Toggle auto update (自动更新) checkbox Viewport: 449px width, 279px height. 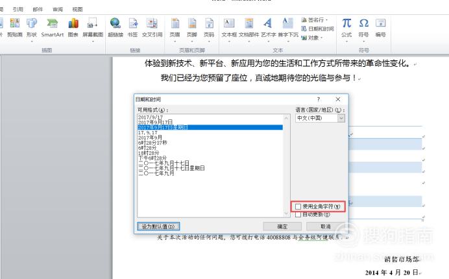click(298, 214)
